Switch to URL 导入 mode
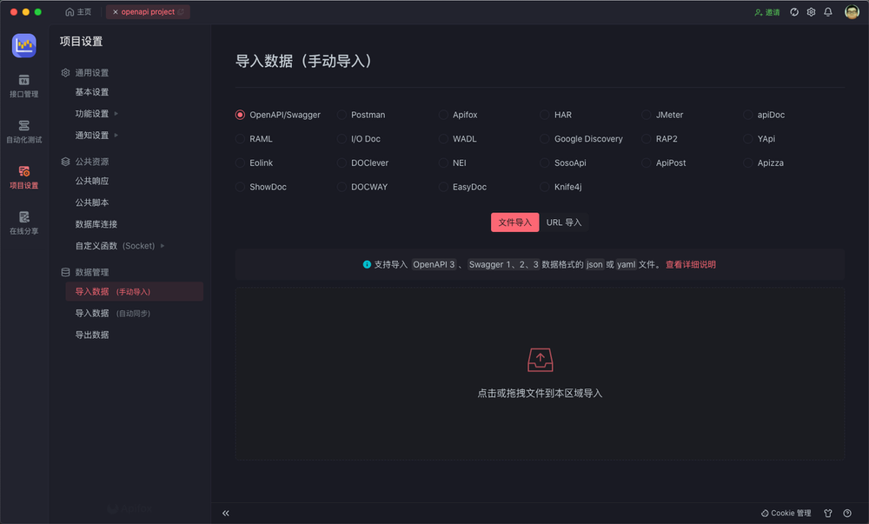 point(564,222)
